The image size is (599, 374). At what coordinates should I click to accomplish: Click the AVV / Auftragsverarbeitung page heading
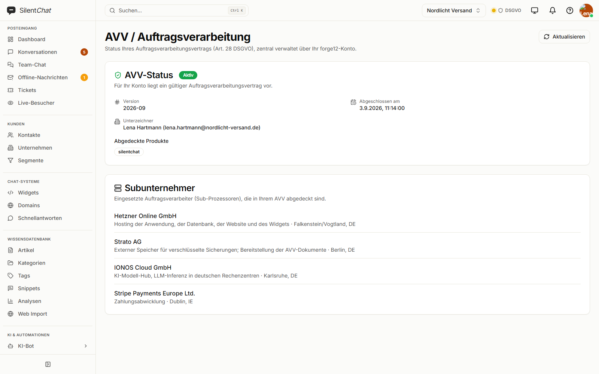[178, 37]
